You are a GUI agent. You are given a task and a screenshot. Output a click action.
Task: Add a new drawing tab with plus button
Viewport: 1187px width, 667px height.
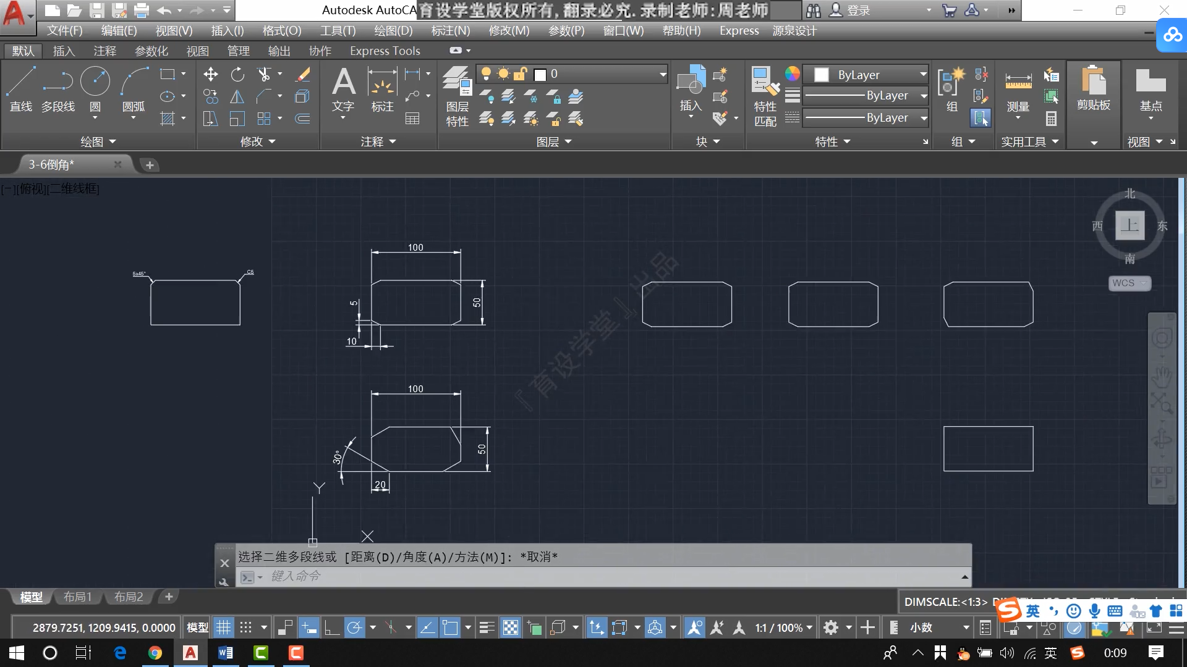(150, 165)
